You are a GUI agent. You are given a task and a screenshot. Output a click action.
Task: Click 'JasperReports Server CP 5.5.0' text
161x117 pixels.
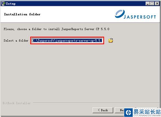click(x=85, y=29)
